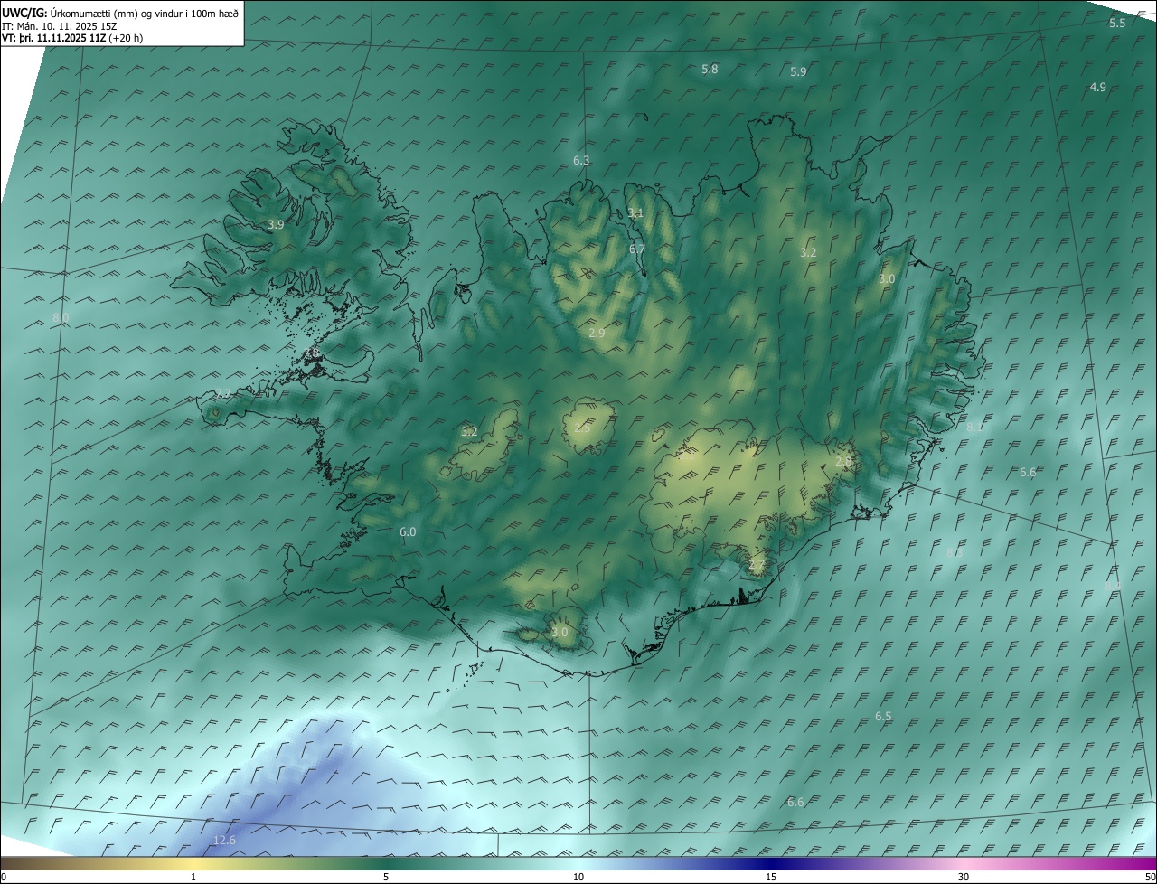The image size is (1157, 884).
Task: Select the 4.9 value label
Action: 1097,87
